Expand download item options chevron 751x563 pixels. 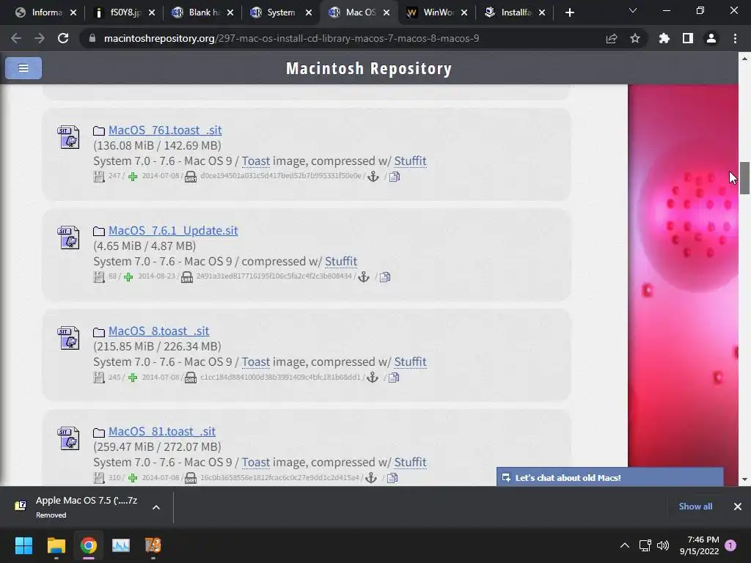[x=156, y=507]
